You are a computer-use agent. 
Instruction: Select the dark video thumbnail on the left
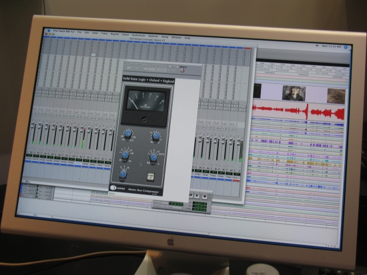point(257,91)
